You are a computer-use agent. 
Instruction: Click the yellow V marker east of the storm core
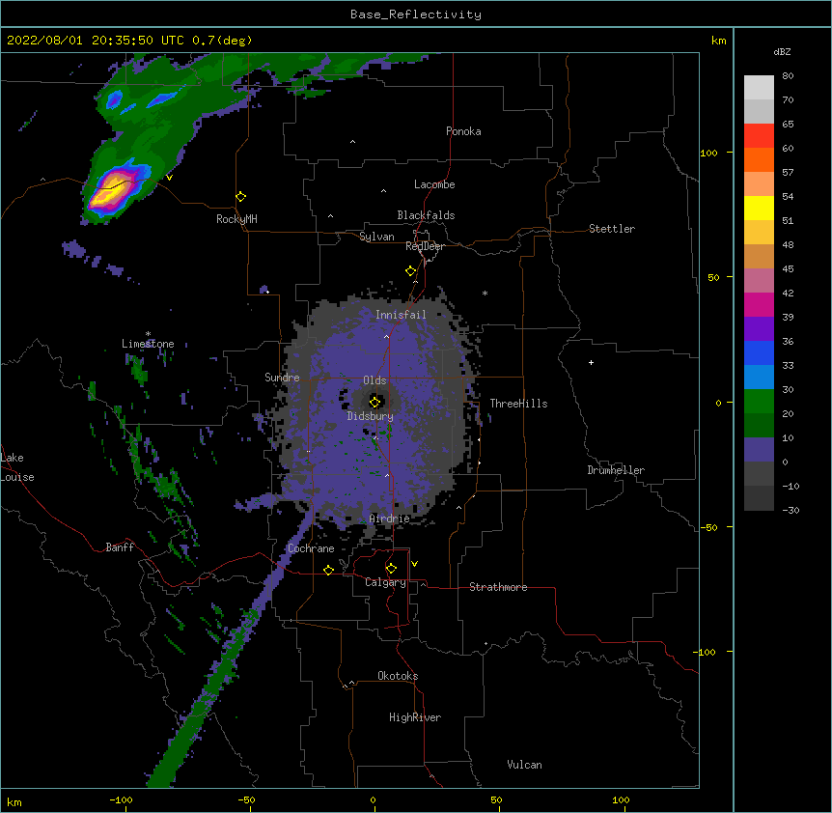tap(169, 178)
